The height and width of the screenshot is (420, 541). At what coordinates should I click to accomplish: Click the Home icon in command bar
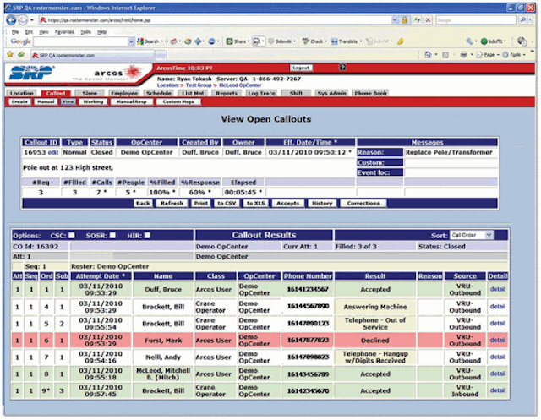click(x=428, y=54)
